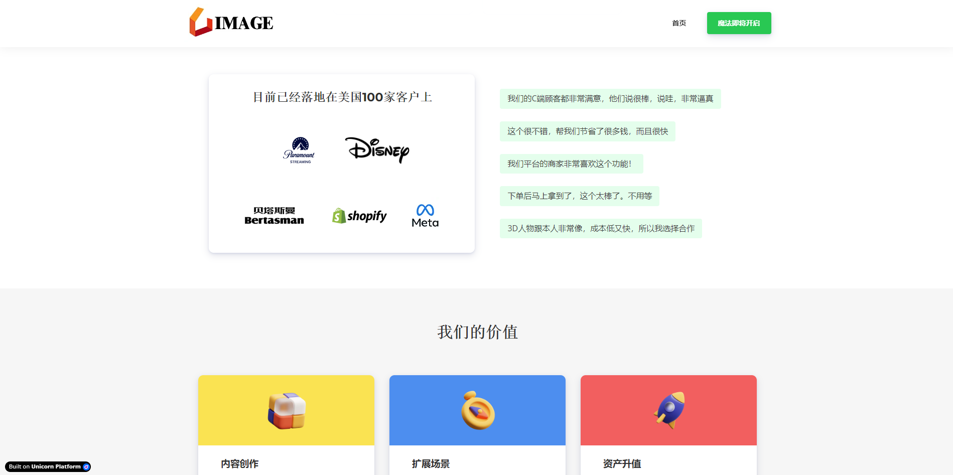The height and width of the screenshot is (475, 953).
Task: Click the Paramount Streaming logo
Action: [x=300, y=150]
